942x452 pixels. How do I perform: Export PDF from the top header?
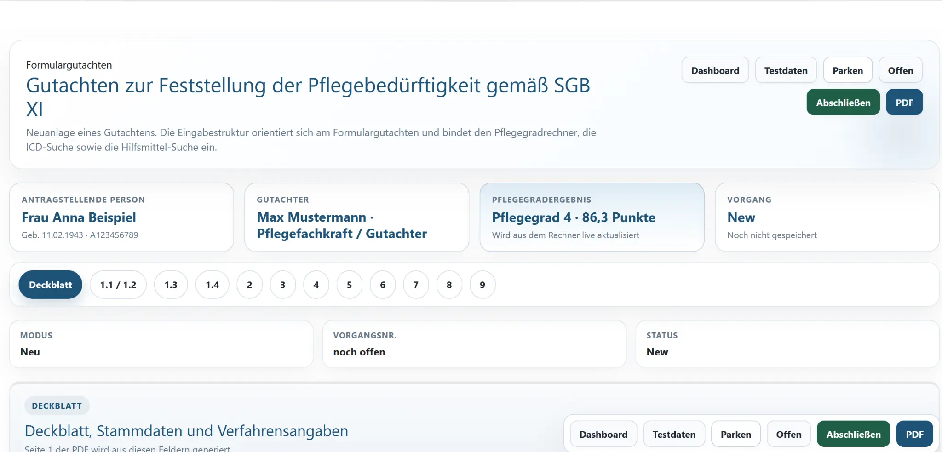click(904, 103)
